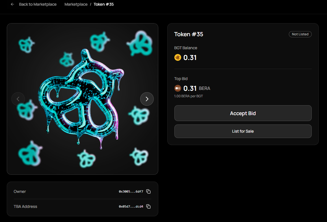Advance to the next token image
327x222 pixels.
pyautogui.click(x=147, y=99)
